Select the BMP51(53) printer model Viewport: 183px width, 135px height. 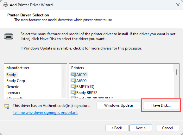[85, 87]
